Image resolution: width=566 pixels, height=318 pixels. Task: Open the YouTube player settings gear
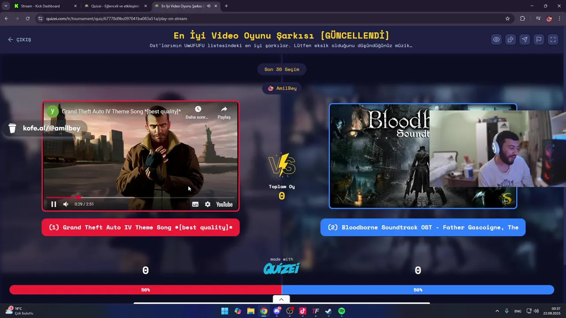pos(208,204)
